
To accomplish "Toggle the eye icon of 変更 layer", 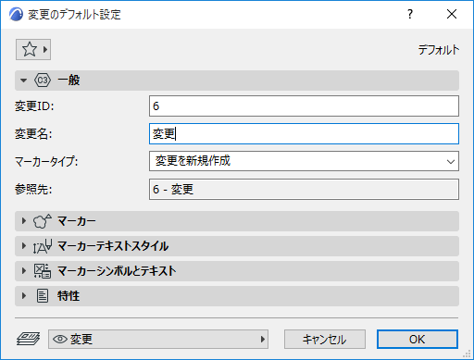I will [x=60, y=340].
